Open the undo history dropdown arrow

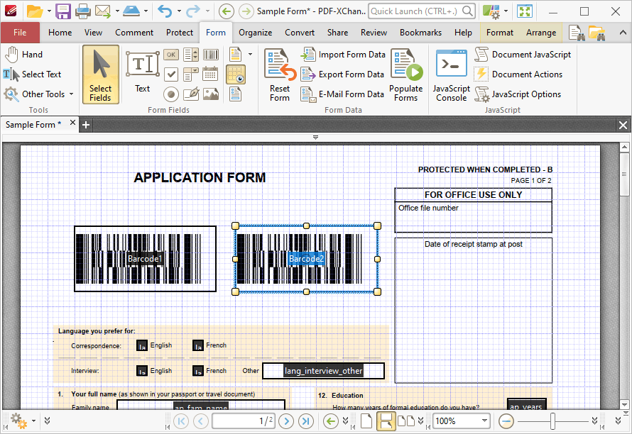[179, 11]
